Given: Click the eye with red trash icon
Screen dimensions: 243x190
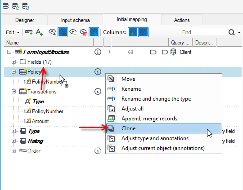Looking at the screenshot, I should point(83,32).
